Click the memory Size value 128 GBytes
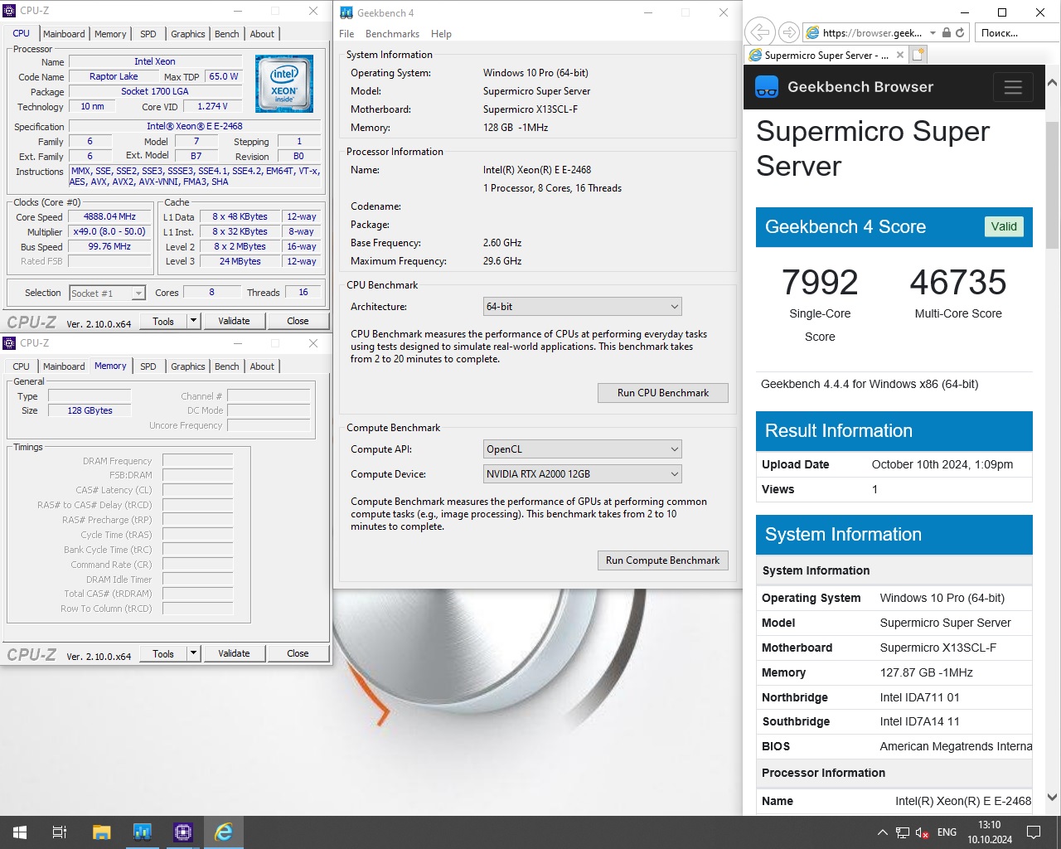This screenshot has width=1061, height=849. coord(90,410)
